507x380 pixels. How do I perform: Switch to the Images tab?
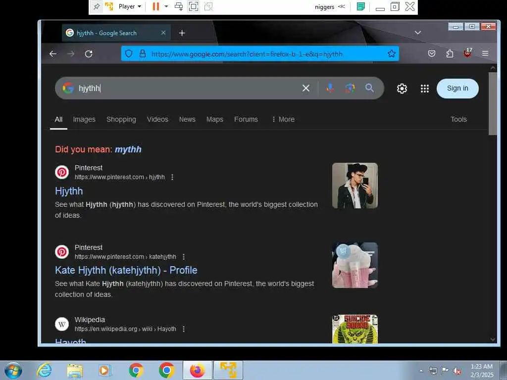point(84,120)
